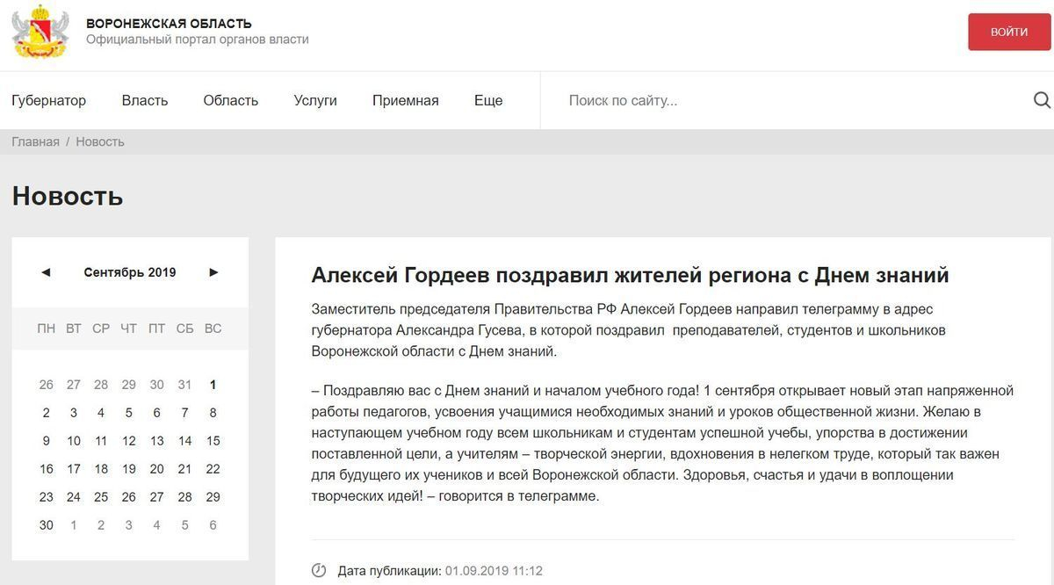1054x585 pixels.
Task: Click the Сентябрь 2019 calendar heading
Action: tap(130, 272)
